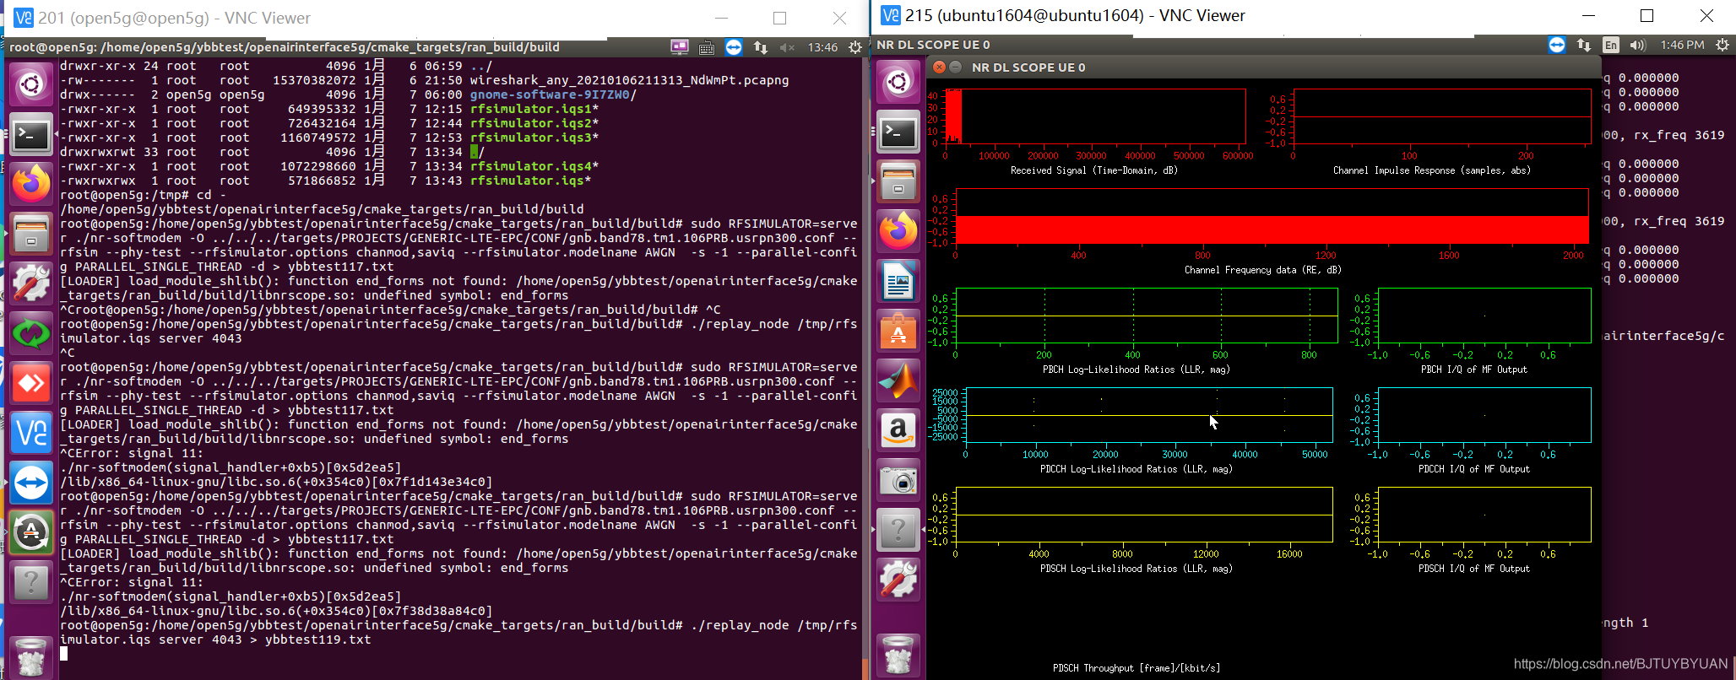Click the PDSCH Throughput label
Viewport: 1736px width, 680px height.
point(1136,668)
